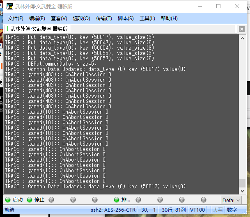
Task: Click the first gray button after 停止
Action: pos(51,200)
